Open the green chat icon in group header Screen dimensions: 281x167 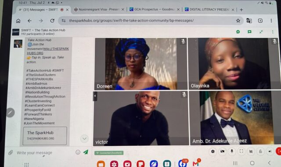click(x=249, y=32)
